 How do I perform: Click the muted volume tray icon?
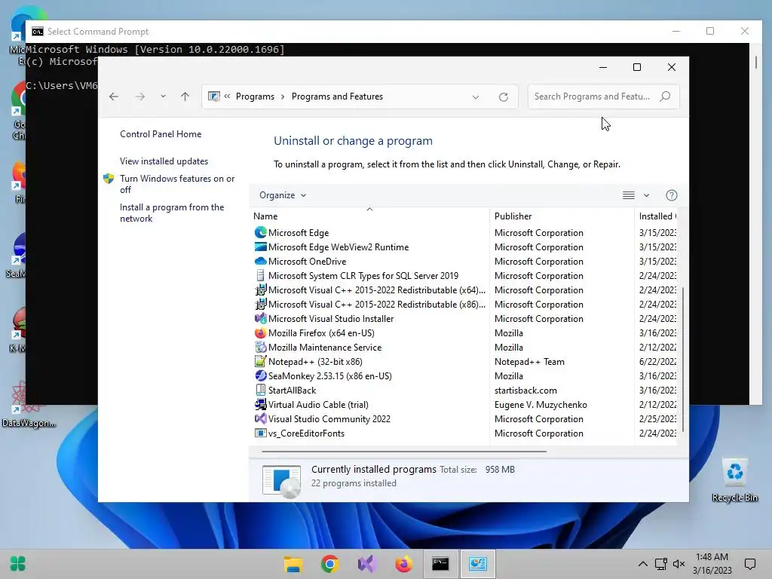(679, 564)
